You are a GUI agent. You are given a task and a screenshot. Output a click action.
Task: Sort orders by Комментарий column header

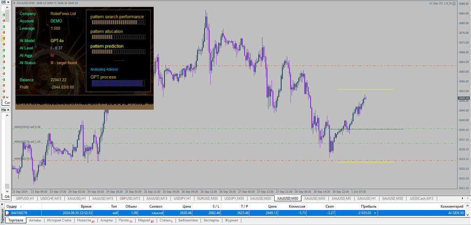click(x=422, y=206)
